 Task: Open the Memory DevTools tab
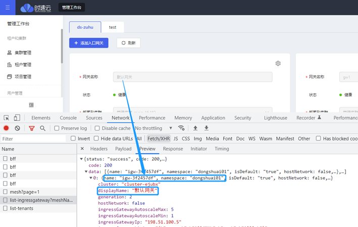183,118
